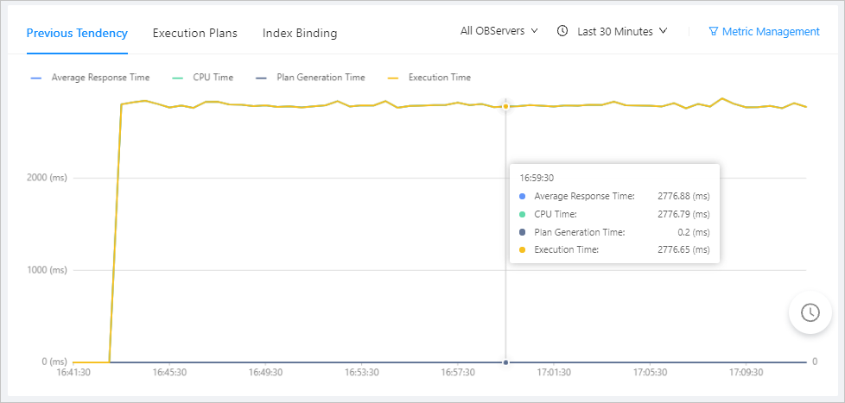Click the 17:05:30 x-axis time label
This screenshot has width=845, height=403.
pyautogui.click(x=650, y=373)
